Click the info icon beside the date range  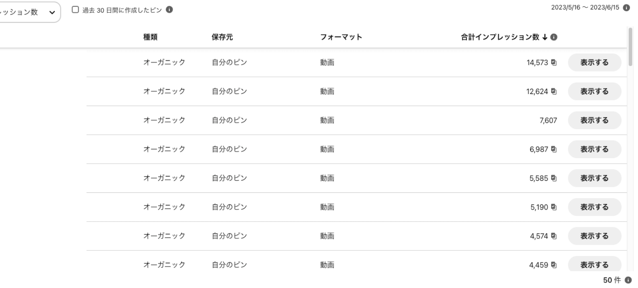tap(627, 8)
